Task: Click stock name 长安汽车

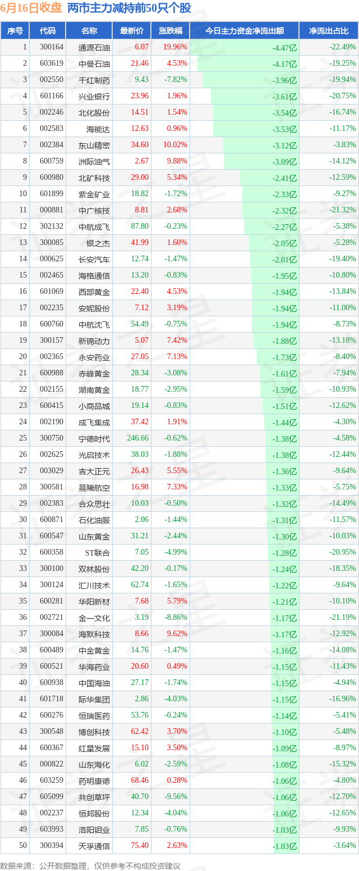Action: pos(94,260)
